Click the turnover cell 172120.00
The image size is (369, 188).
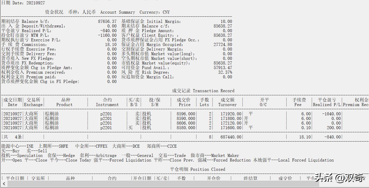click(x=231, y=123)
